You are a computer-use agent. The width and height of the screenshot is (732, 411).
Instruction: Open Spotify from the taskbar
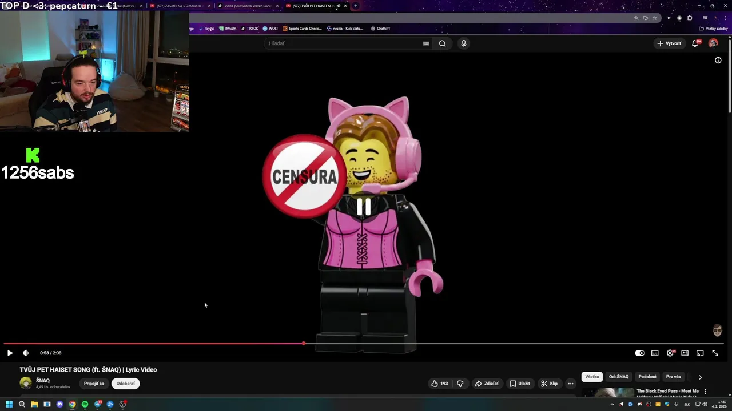click(85, 404)
